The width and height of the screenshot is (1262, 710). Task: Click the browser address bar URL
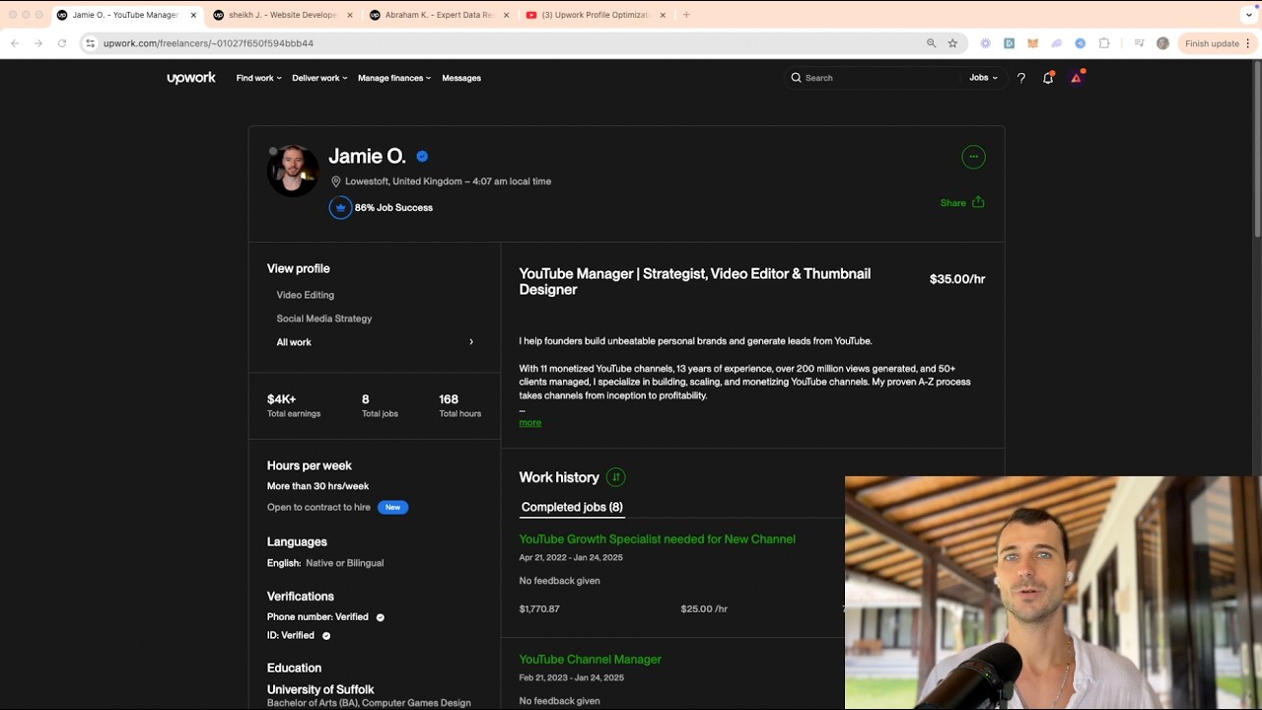208,43
